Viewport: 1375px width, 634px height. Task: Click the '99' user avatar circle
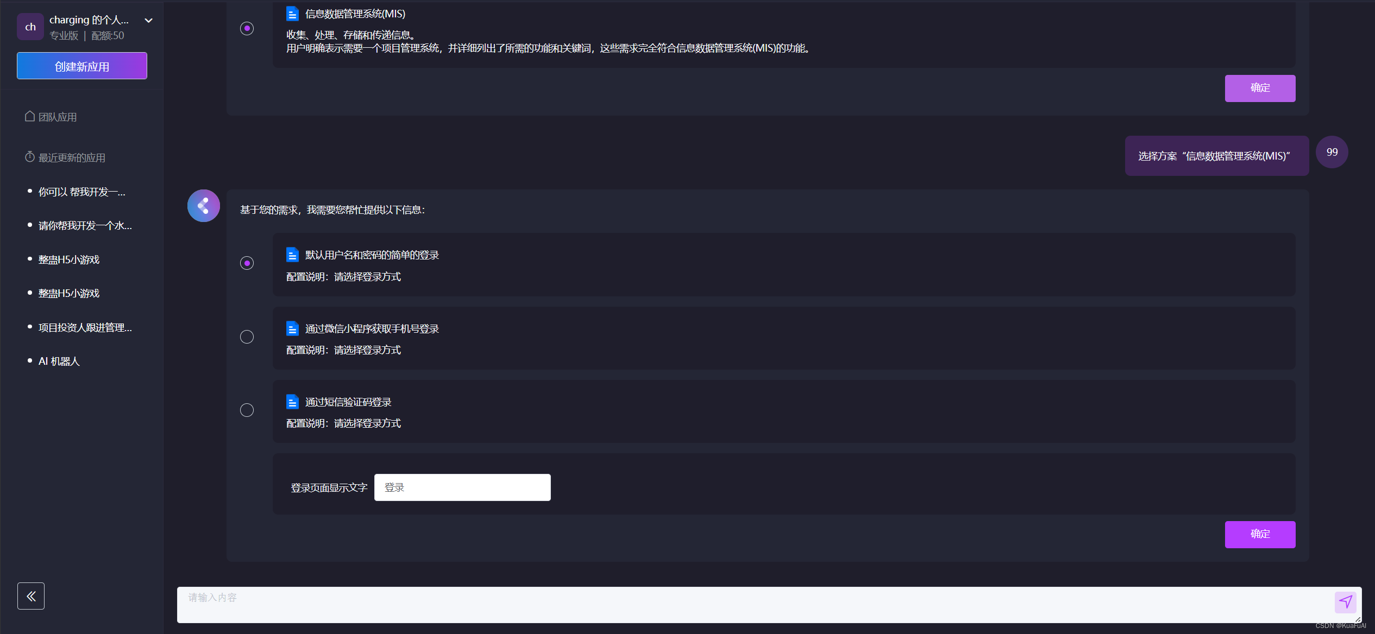point(1332,152)
